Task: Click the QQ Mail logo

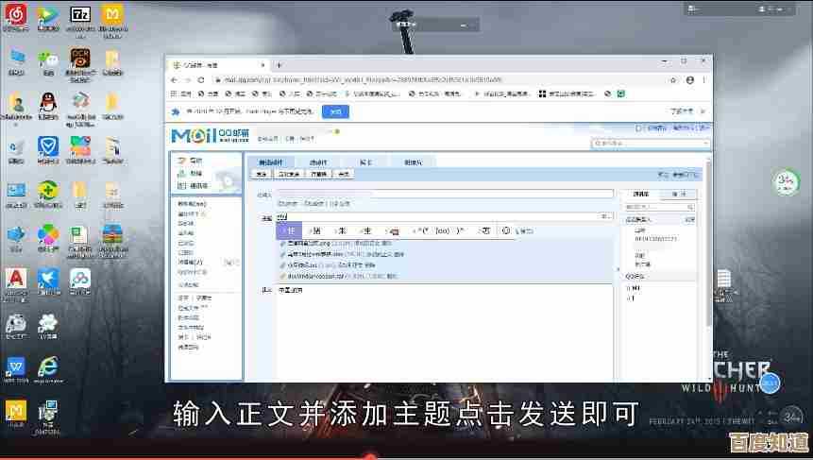Action: click(x=210, y=135)
